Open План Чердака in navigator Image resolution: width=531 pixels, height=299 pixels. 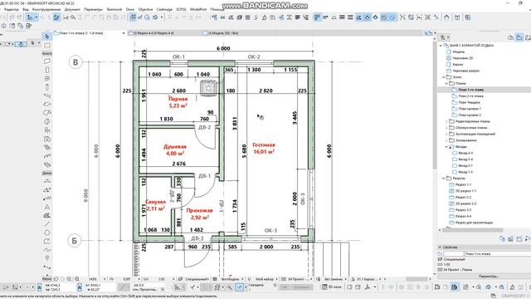tap(469, 102)
